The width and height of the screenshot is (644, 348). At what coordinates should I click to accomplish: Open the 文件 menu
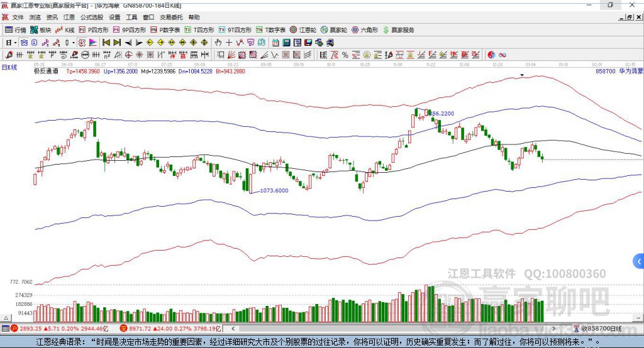(x=18, y=17)
